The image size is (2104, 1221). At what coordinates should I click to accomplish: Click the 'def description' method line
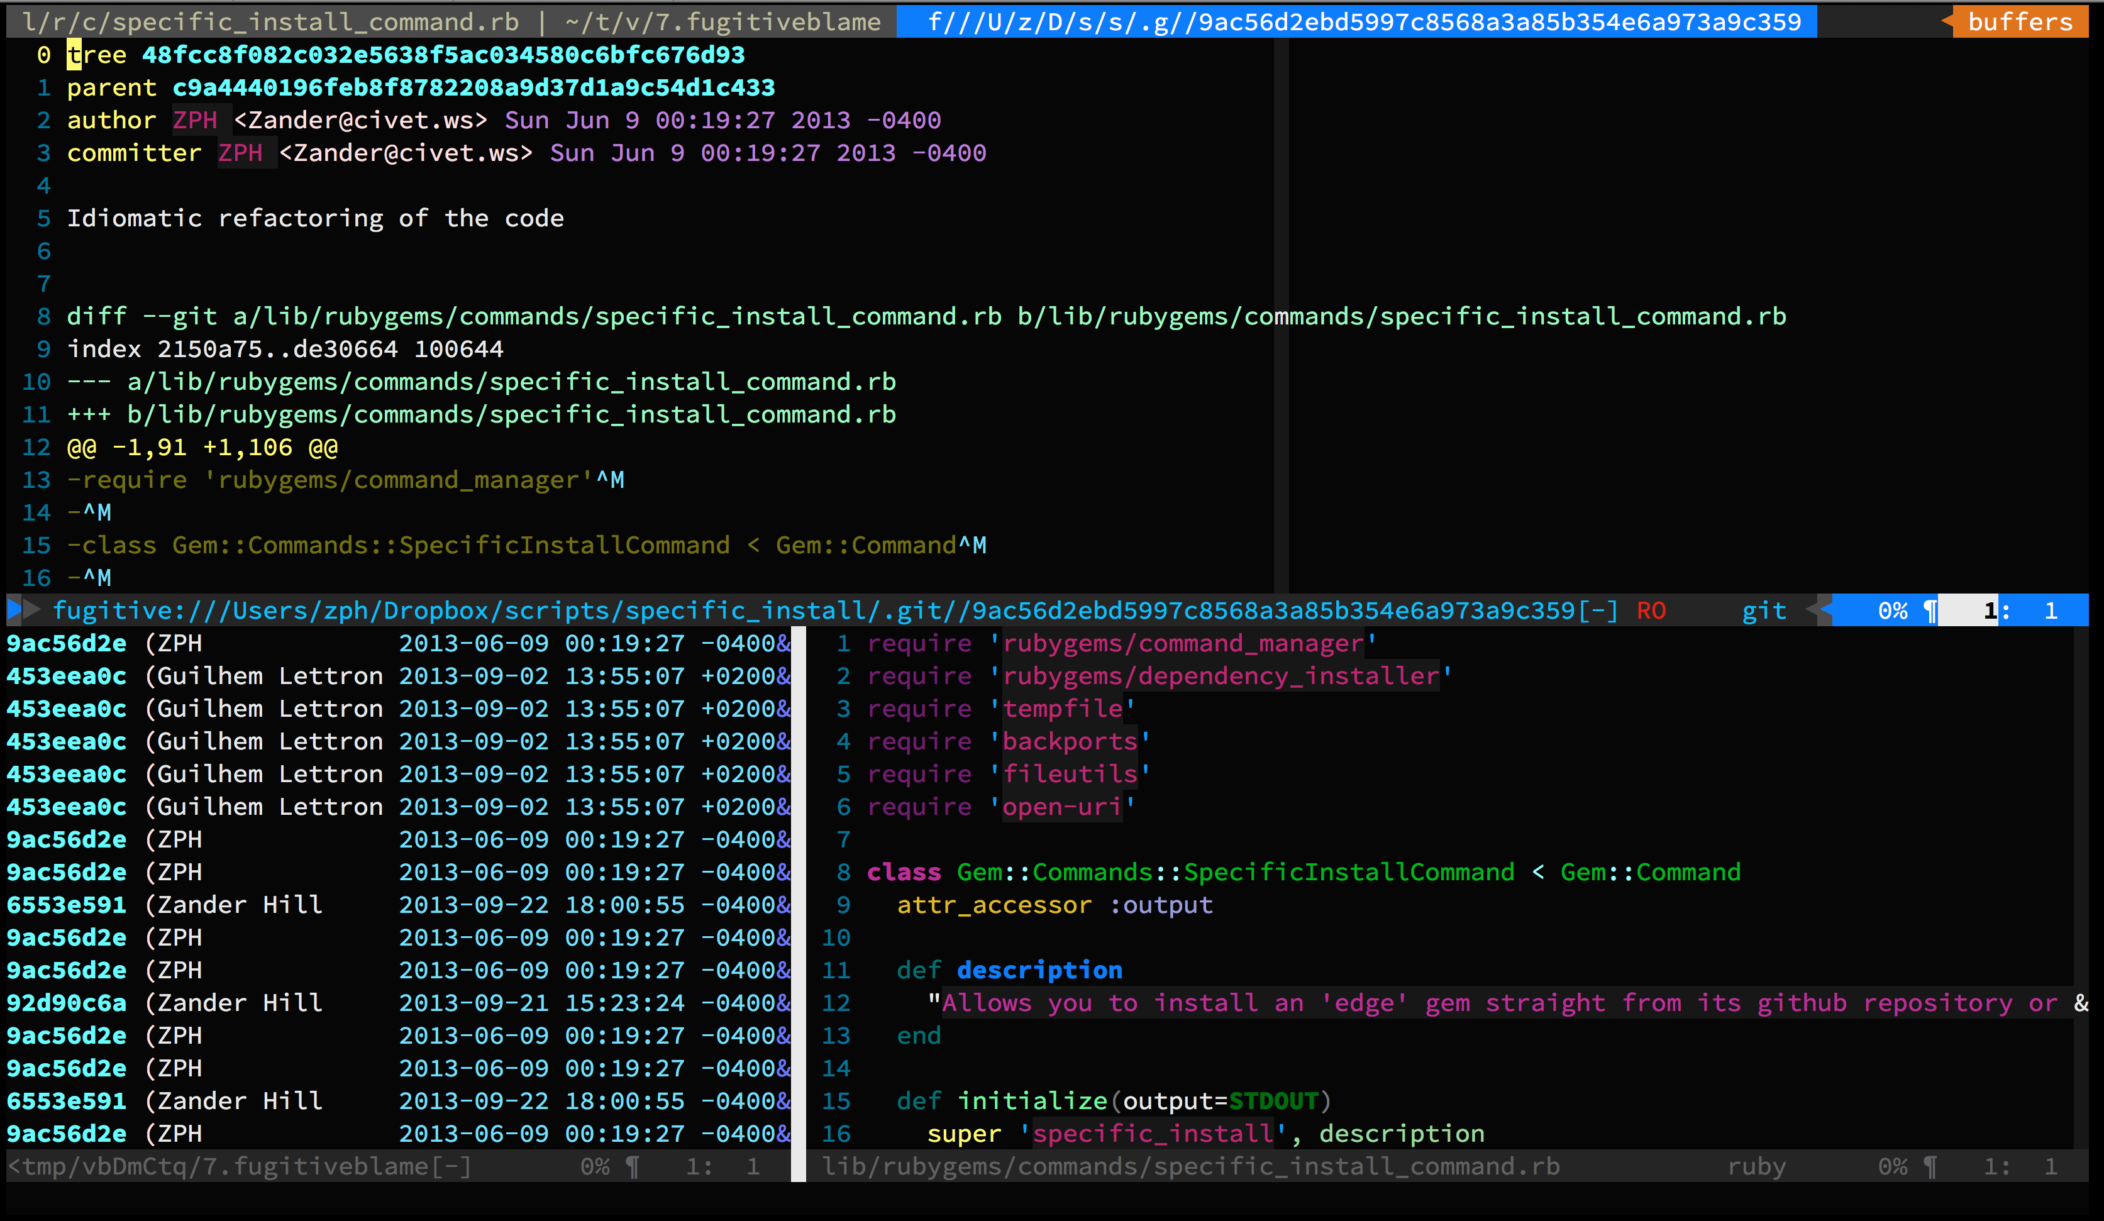(1009, 971)
